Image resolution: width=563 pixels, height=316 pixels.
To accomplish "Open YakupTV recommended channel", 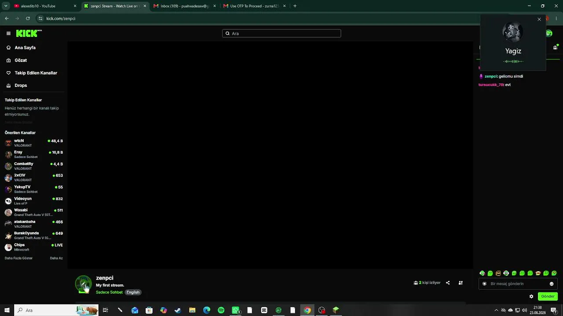I will click(x=34, y=189).
